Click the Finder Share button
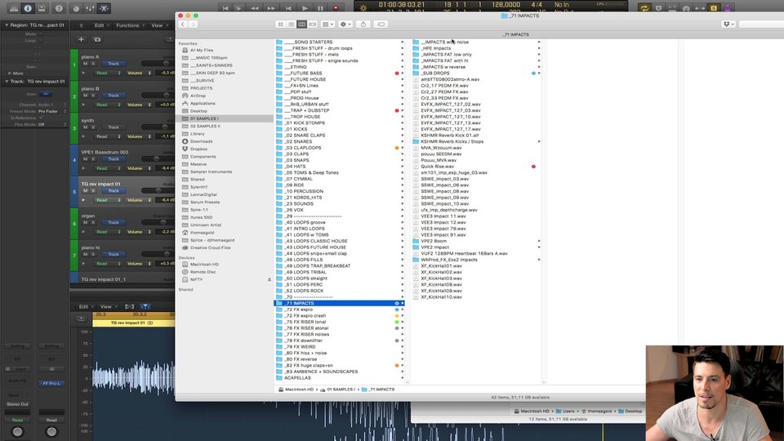The height and width of the screenshot is (441, 784). 363,24
